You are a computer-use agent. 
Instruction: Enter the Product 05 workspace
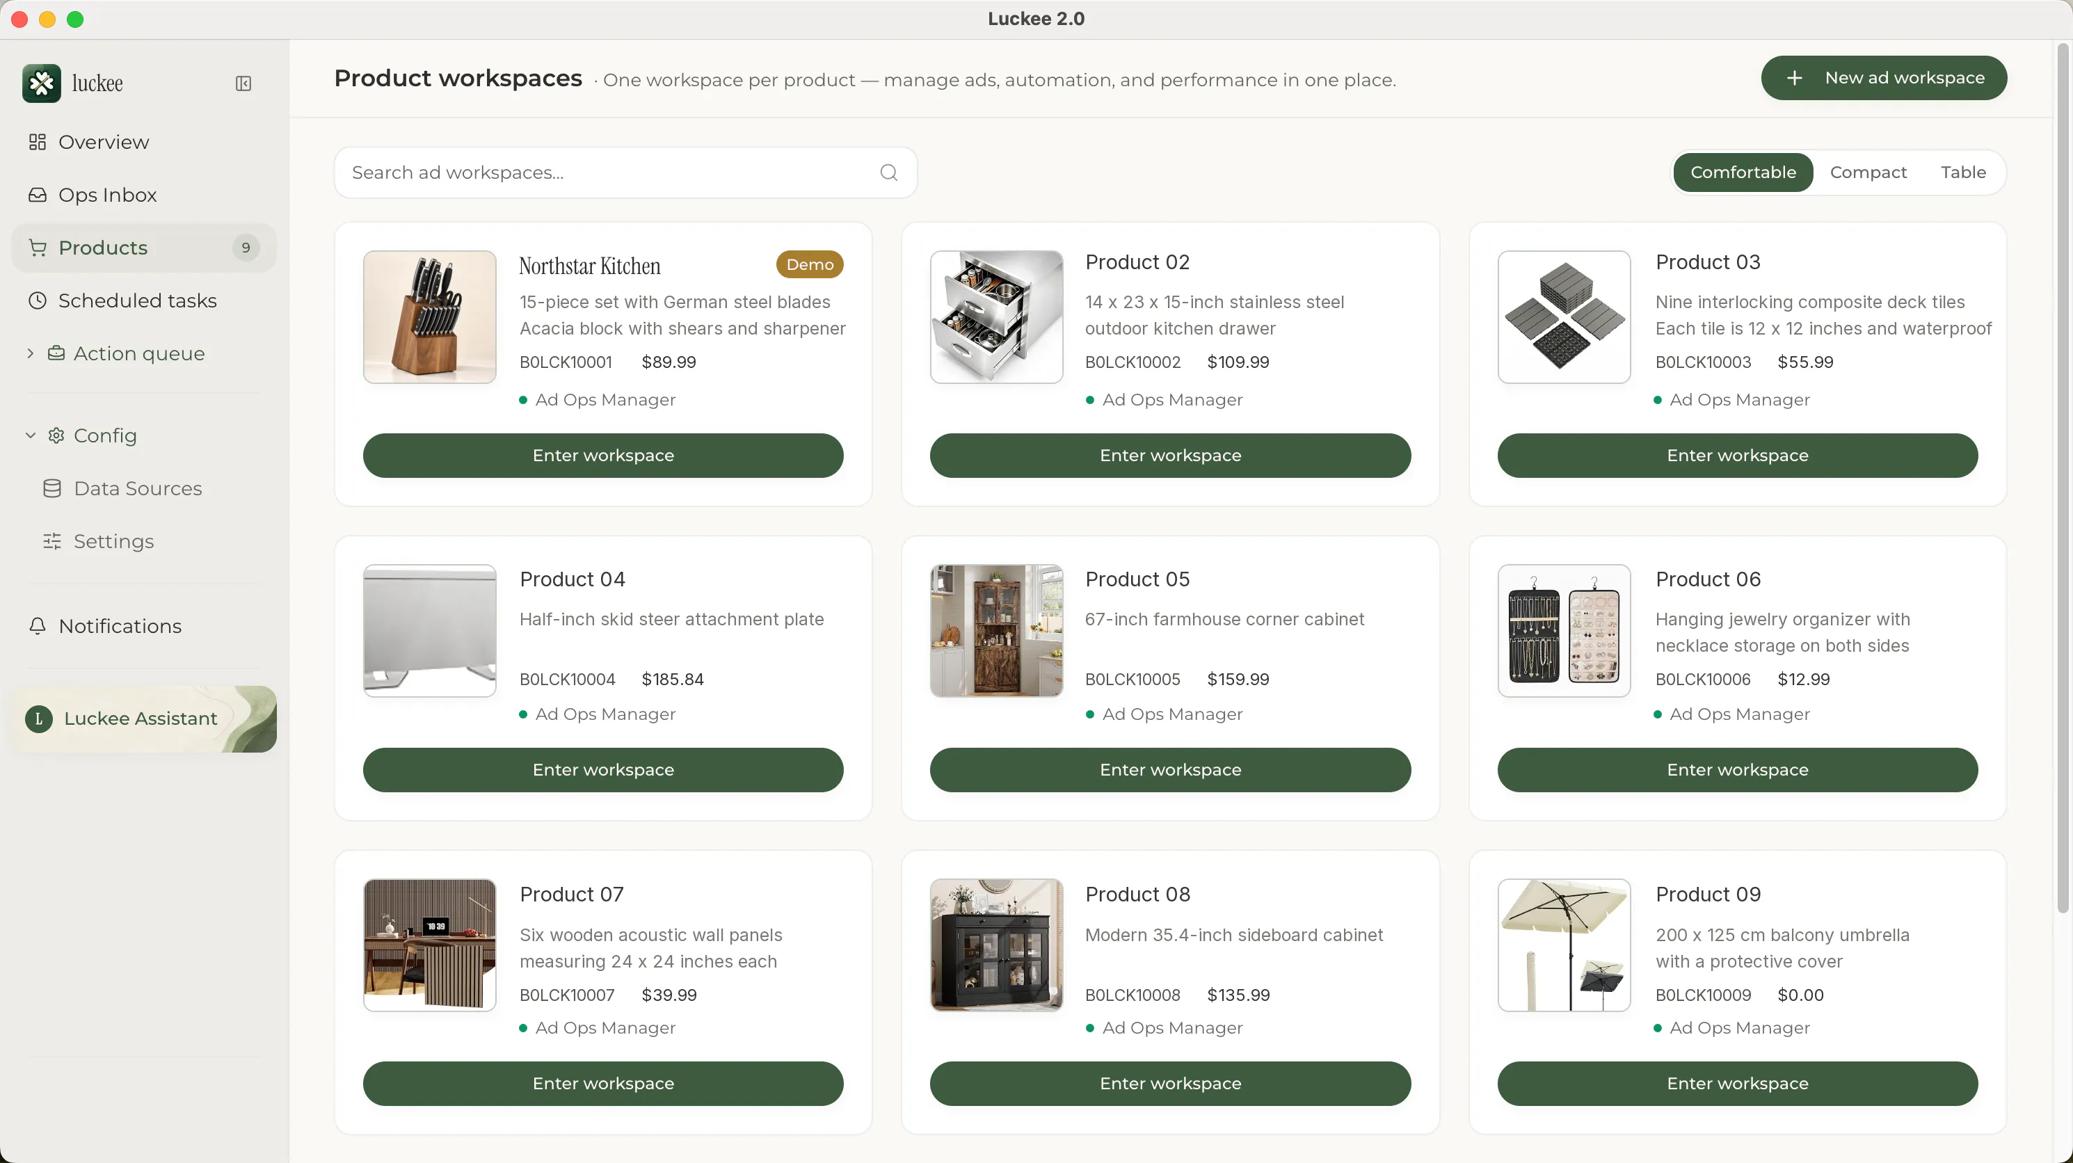coord(1170,769)
